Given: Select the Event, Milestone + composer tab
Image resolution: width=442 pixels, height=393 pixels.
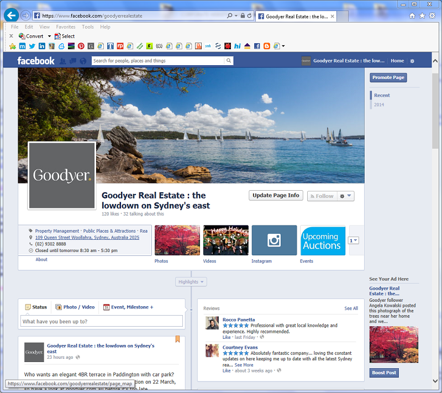Looking at the screenshot, I should [128, 307].
